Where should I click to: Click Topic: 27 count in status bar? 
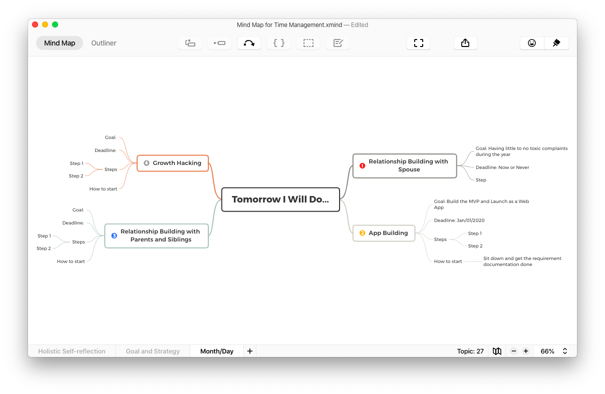[470, 351]
